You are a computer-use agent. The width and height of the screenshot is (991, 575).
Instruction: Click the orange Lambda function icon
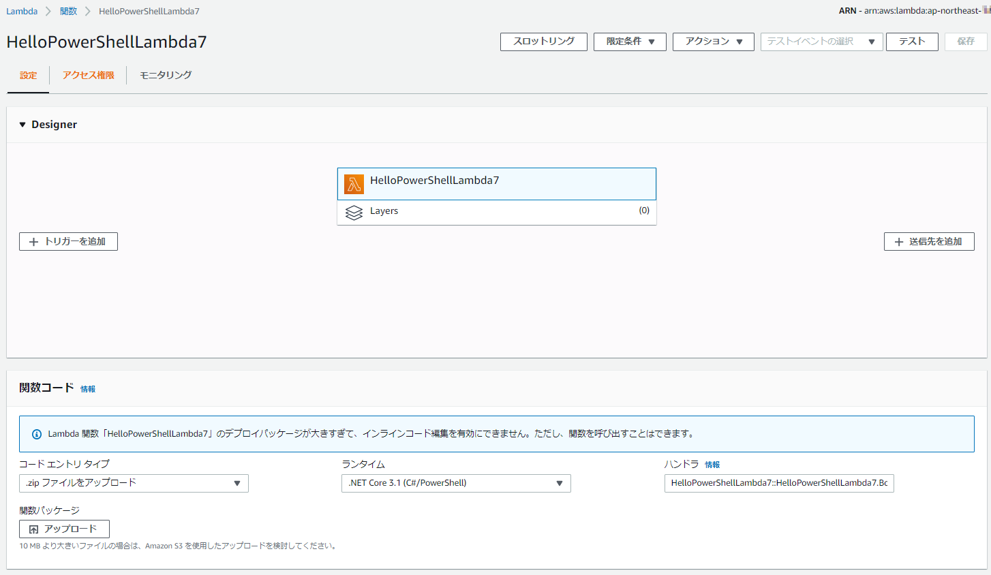click(353, 183)
